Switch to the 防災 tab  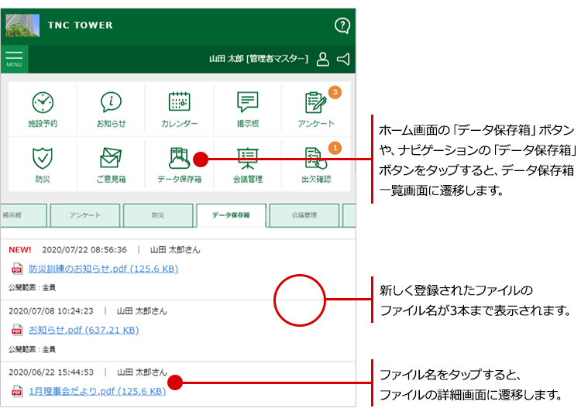[x=157, y=214]
